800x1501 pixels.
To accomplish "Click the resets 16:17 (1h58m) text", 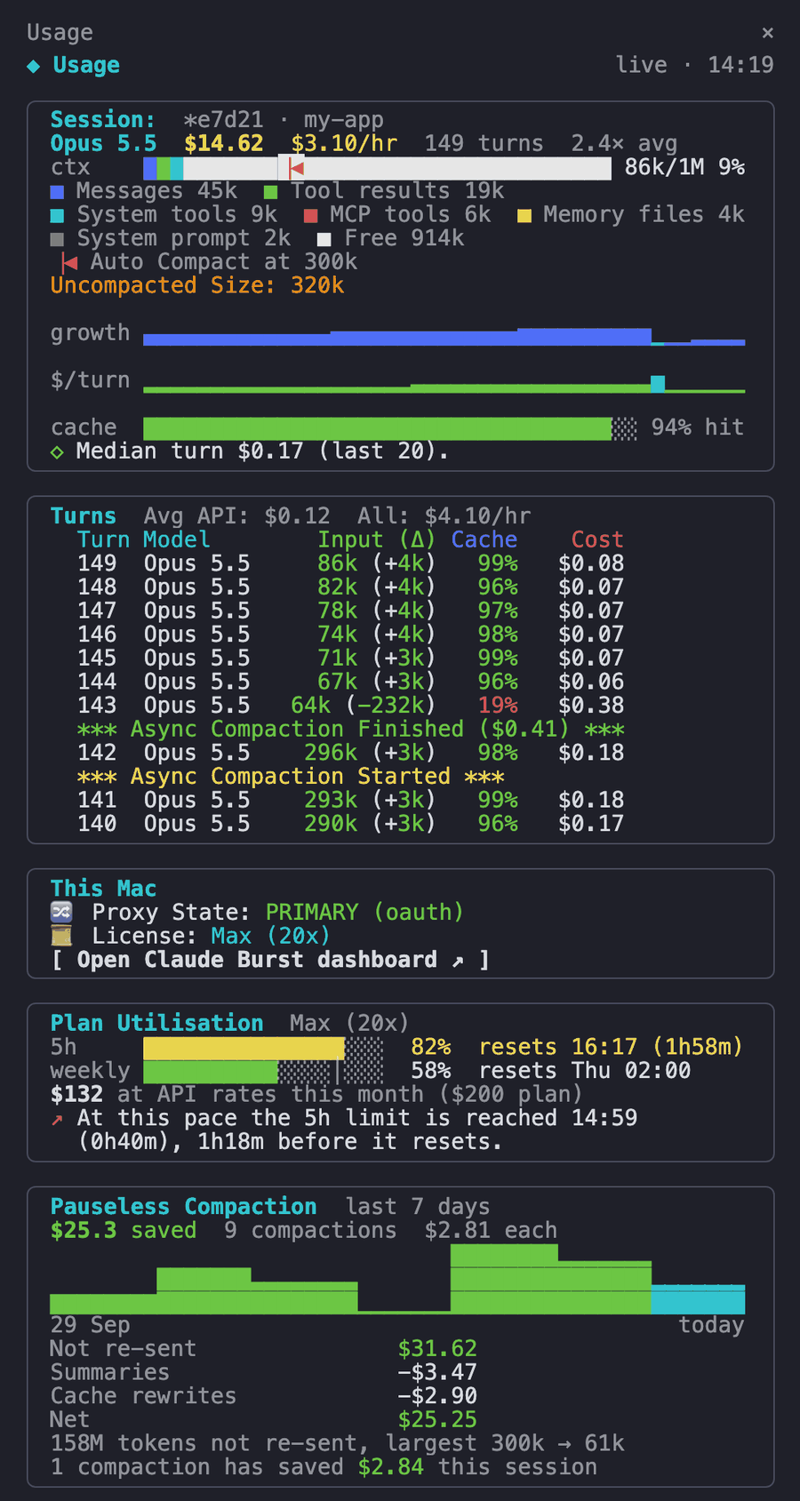I will coord(611,1048).
